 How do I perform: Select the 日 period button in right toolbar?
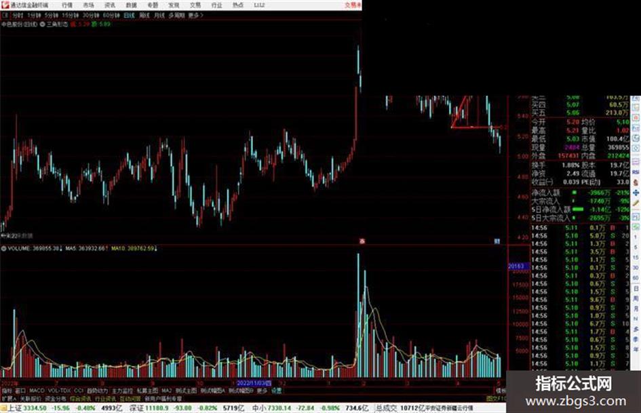pos(636,288)
